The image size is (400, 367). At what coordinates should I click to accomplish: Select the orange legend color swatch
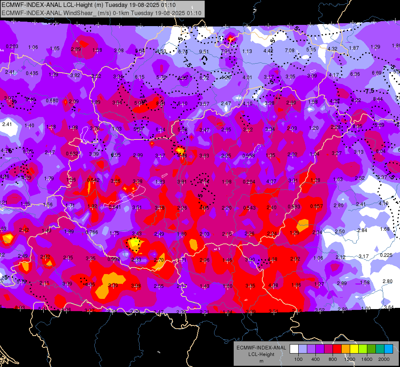tap(346, 349)
